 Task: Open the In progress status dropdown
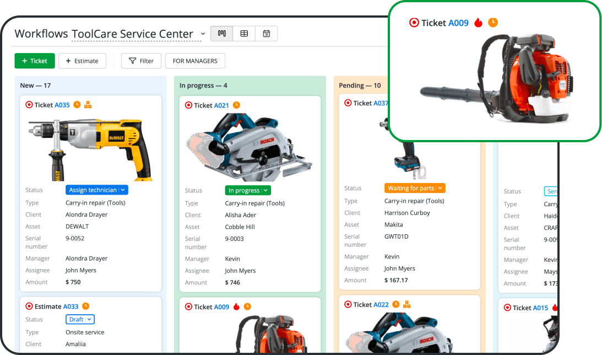coord(248,190)
